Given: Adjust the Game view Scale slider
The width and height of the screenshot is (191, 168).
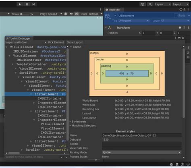Looking at the screenshot, I should click(x=25, y=14).
